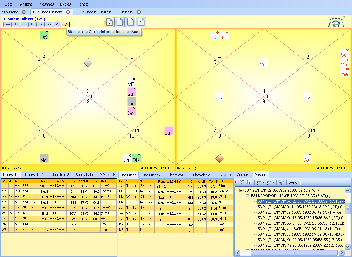Click the calendar icon in Dashas toolbar
Screen dimensions: 352x257
coord(250,182)
